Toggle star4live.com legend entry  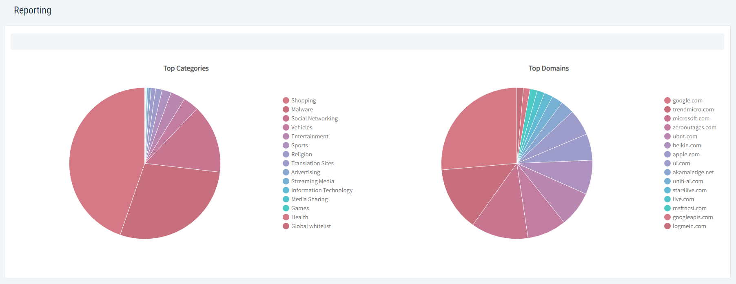685,190
